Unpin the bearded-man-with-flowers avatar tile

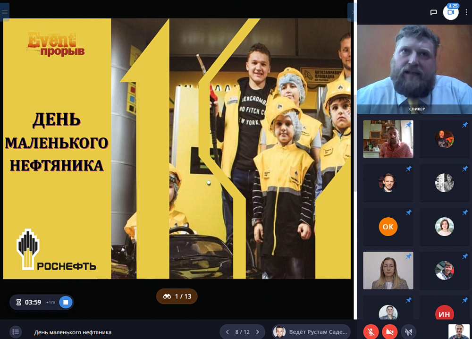(465, 125)
